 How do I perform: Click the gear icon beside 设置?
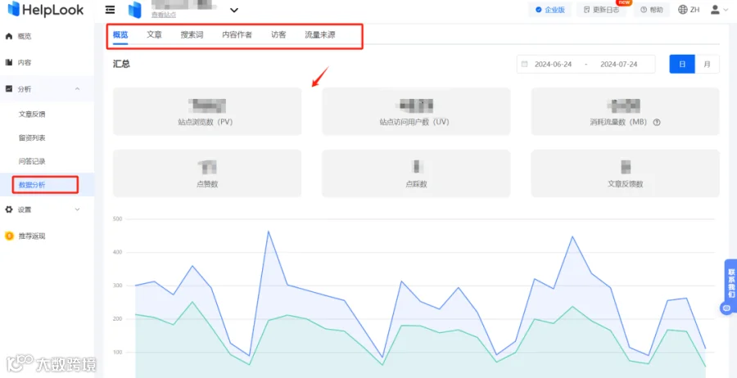coord(8,210)
